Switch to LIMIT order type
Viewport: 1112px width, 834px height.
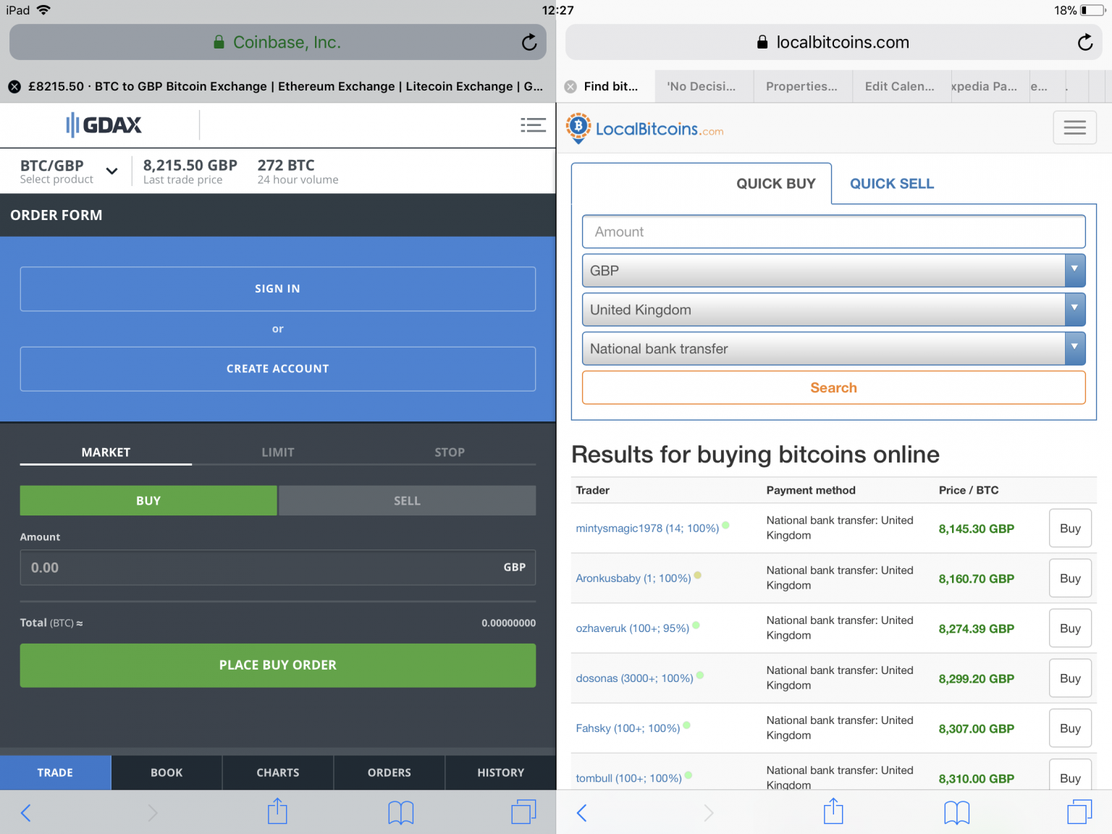pyautogui.click(x=277, y=452)
